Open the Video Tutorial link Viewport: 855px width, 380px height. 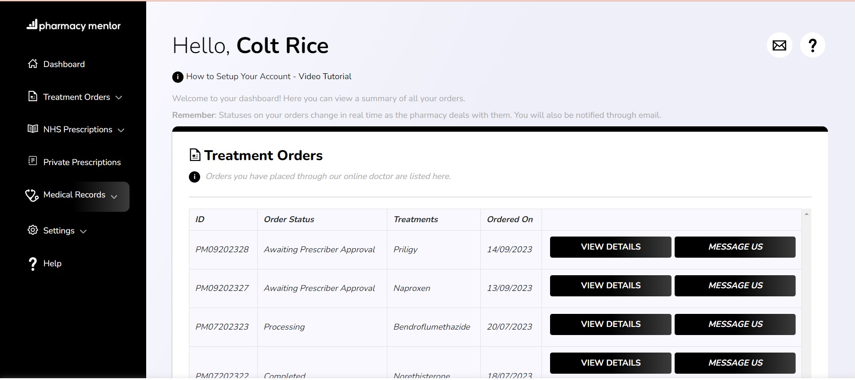(325, 76)
